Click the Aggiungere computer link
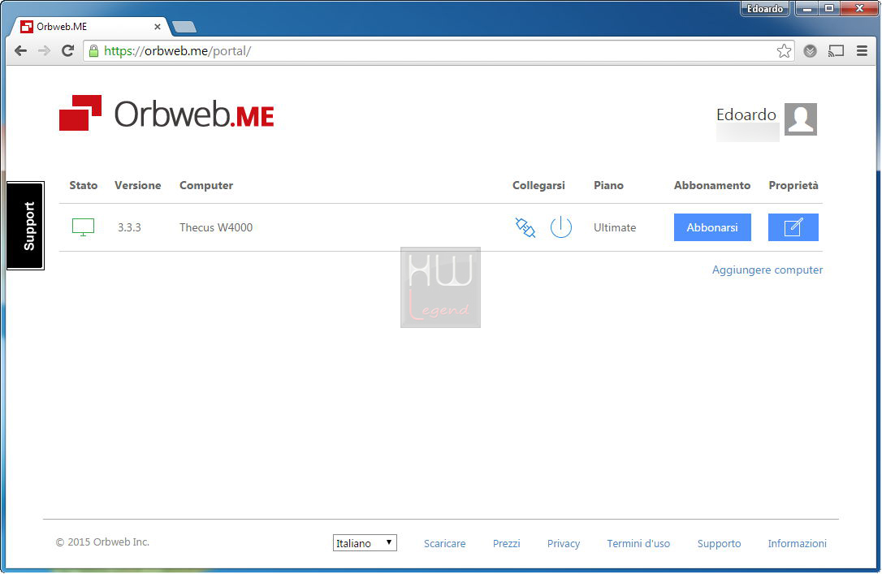This screenshot has width=882, height=574. click(767, 270)
